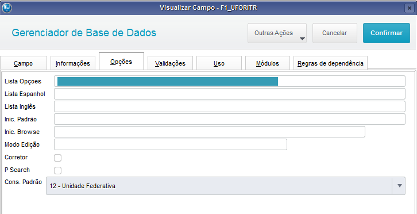Viewport: 417px width, 214px height.
Task: Switch to Regras de dependência tab
Action: [330, 63]
